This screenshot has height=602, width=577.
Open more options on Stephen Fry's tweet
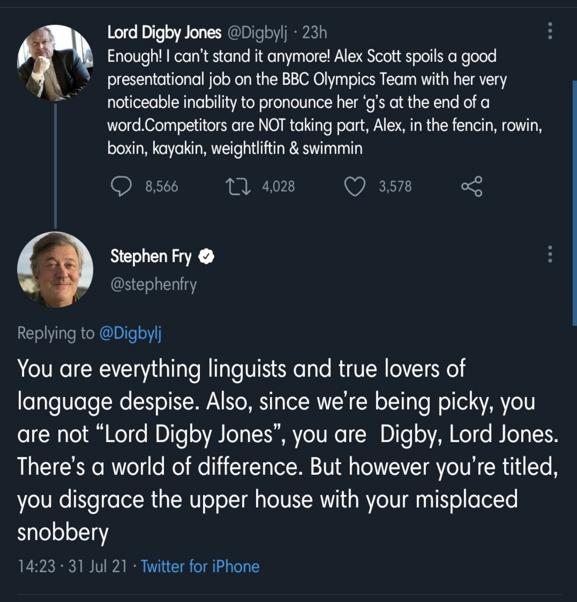[x=550, y=255]
